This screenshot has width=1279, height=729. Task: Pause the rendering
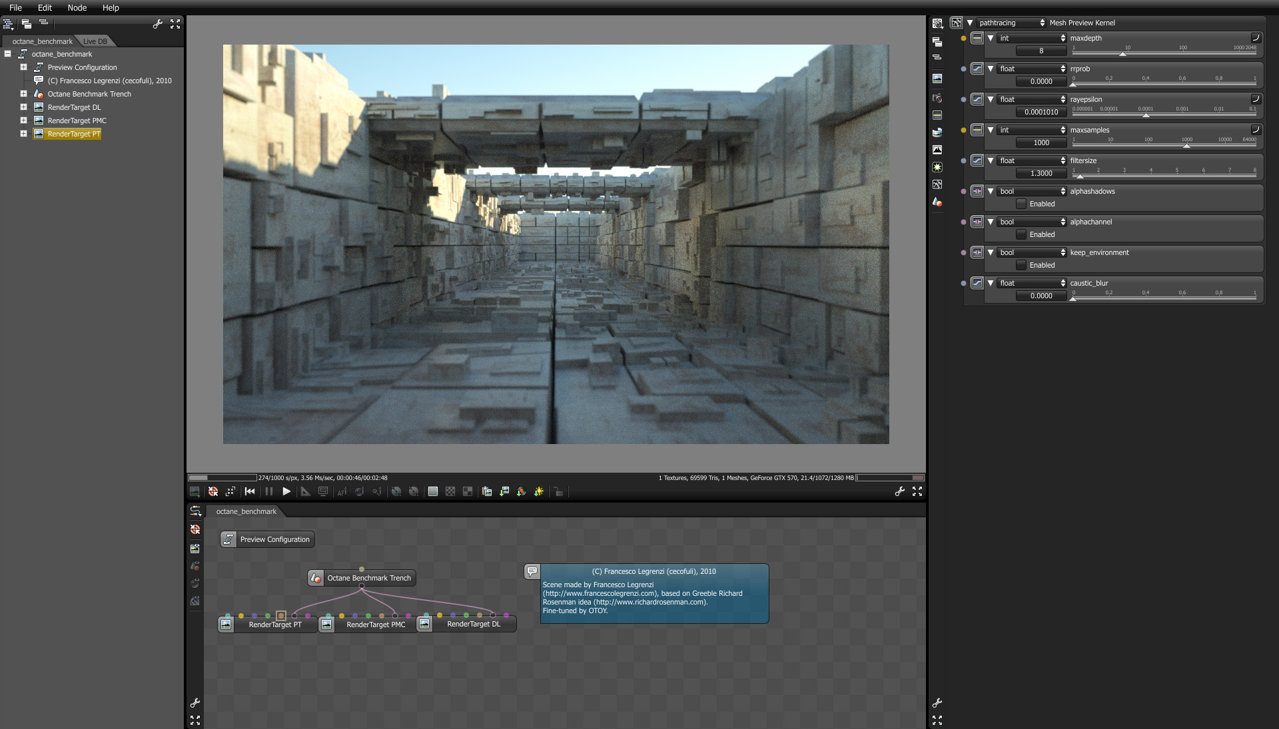point(269,491)
